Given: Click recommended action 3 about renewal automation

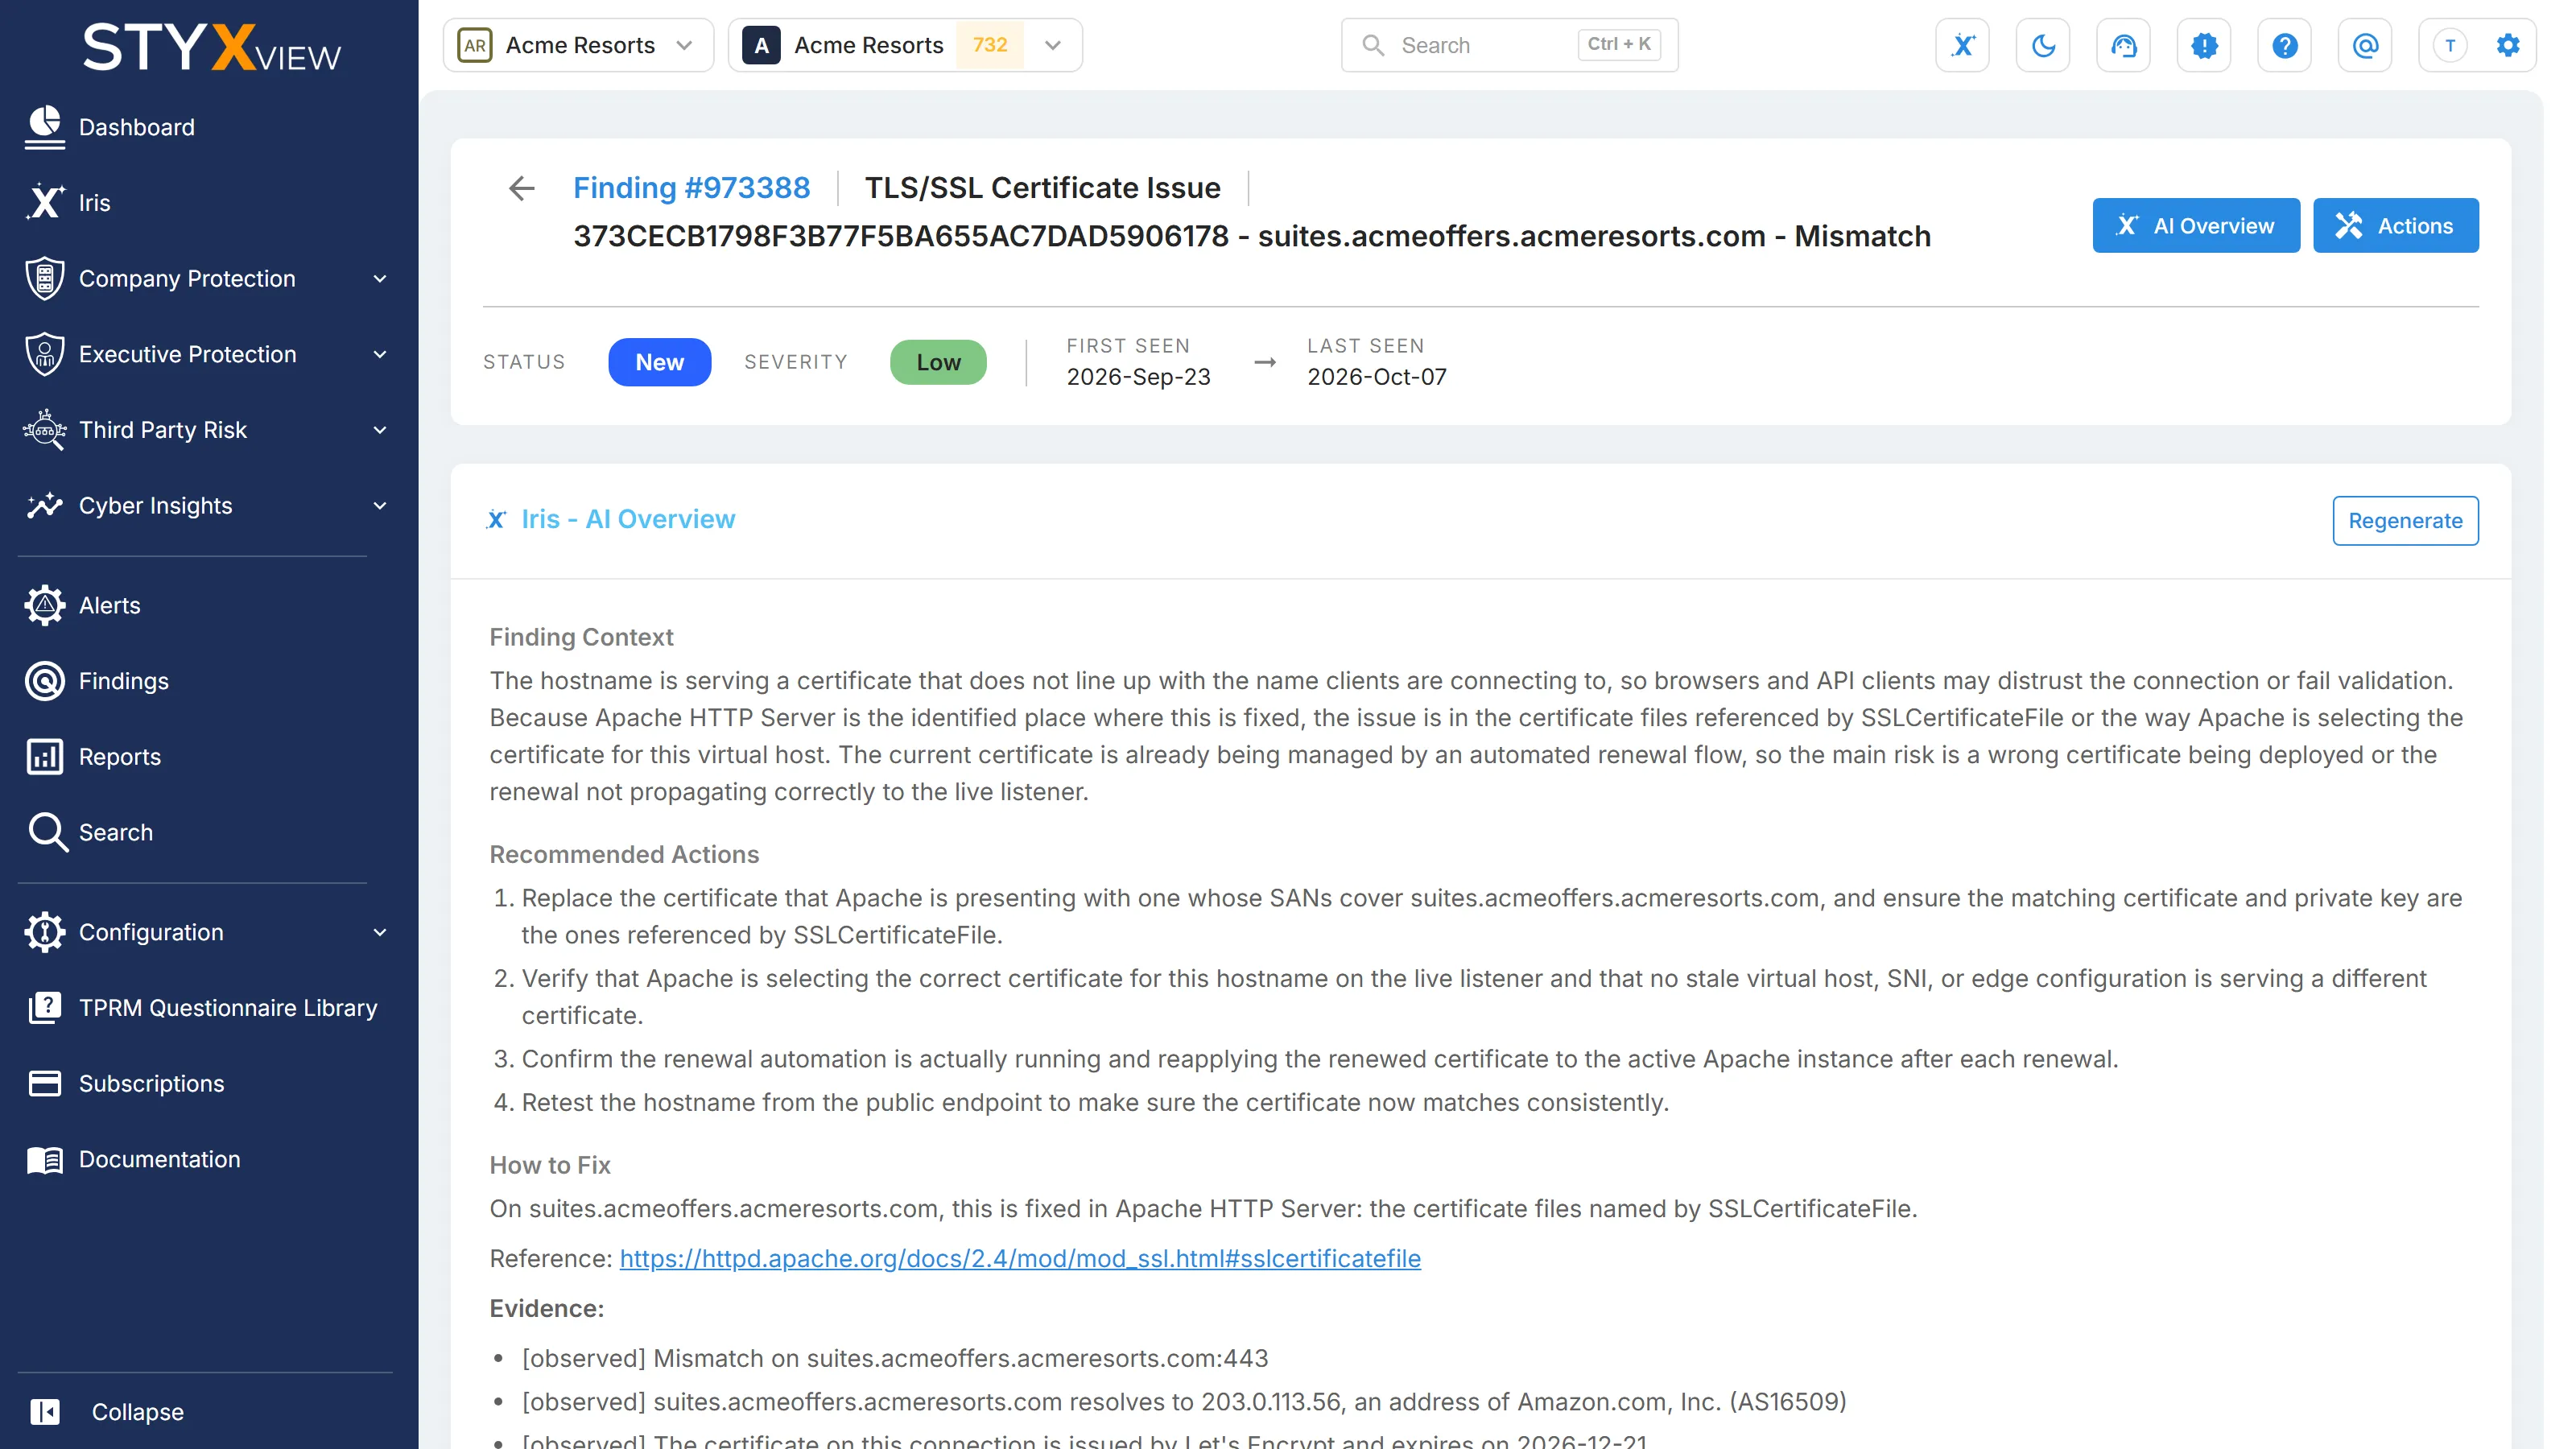Looking at the screenshot, I should click(1319, 1059).
